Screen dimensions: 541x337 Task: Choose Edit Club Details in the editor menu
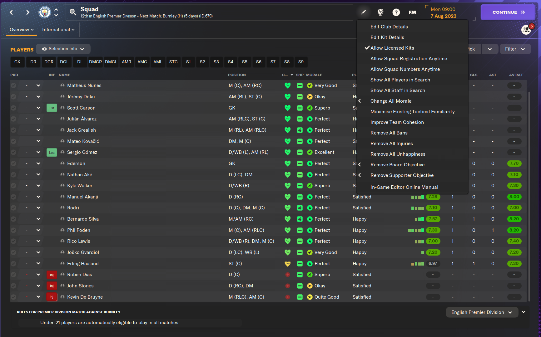[389, 27]
